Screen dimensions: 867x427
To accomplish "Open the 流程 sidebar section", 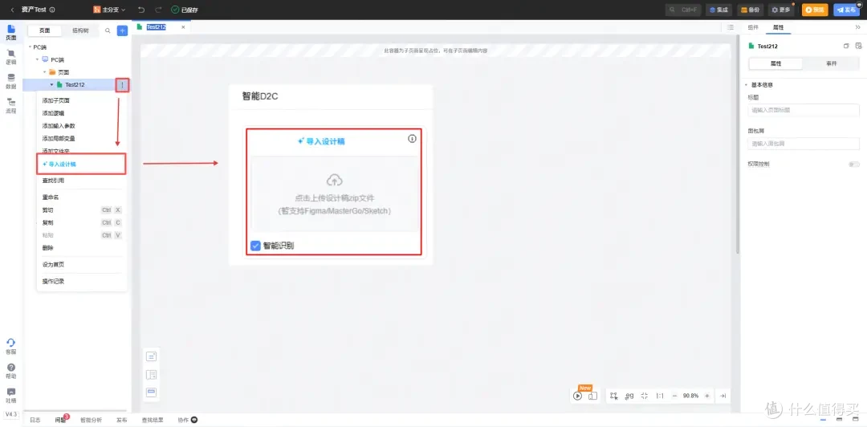I will coord(11,106).
